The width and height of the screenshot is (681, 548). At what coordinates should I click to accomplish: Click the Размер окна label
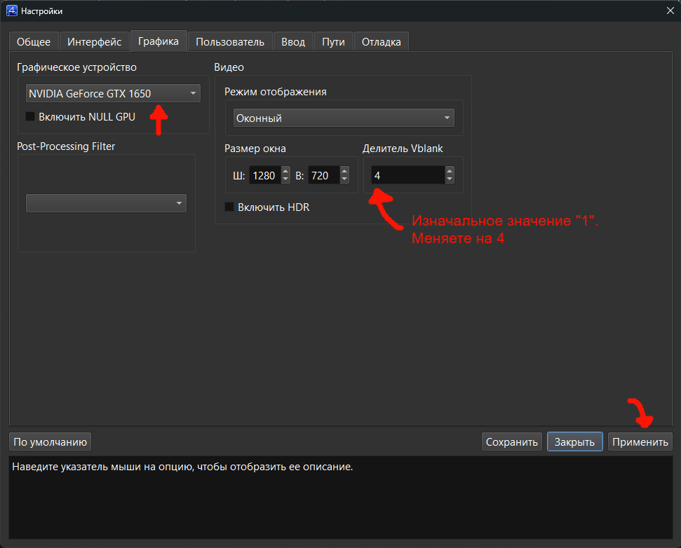pos(255,149)
